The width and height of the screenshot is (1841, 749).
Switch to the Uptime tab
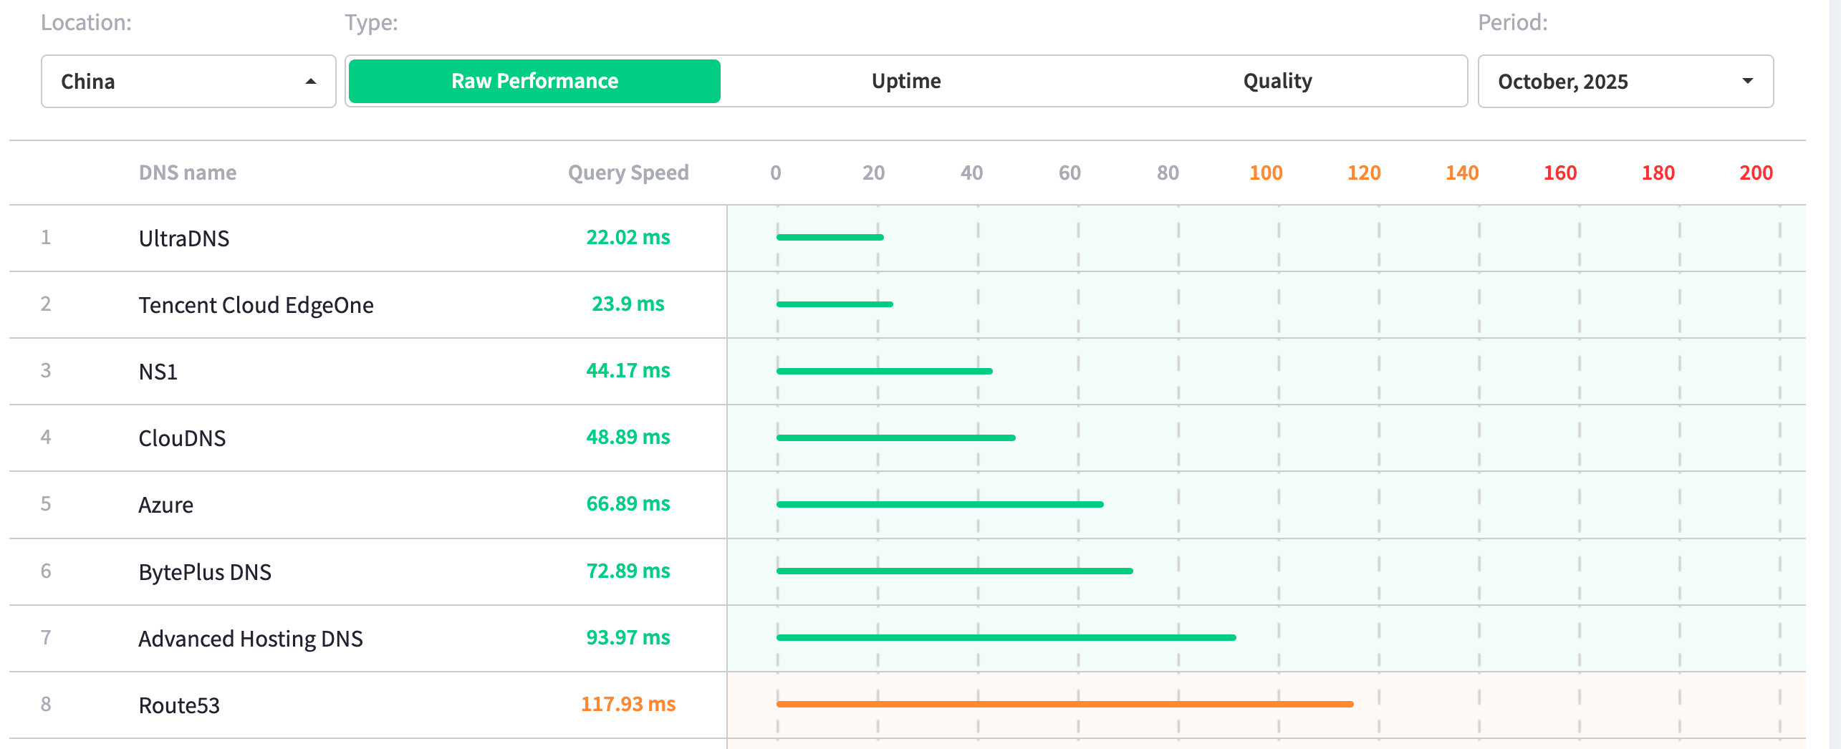tap(905, 82)
